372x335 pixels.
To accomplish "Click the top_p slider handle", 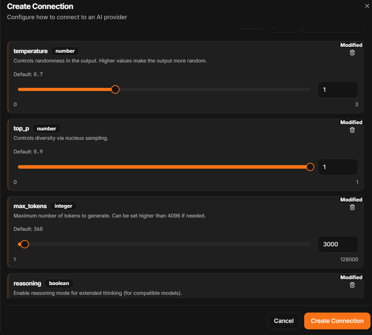I will point(310,167).
